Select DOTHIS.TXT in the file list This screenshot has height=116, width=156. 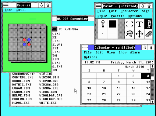click(22, 85)
